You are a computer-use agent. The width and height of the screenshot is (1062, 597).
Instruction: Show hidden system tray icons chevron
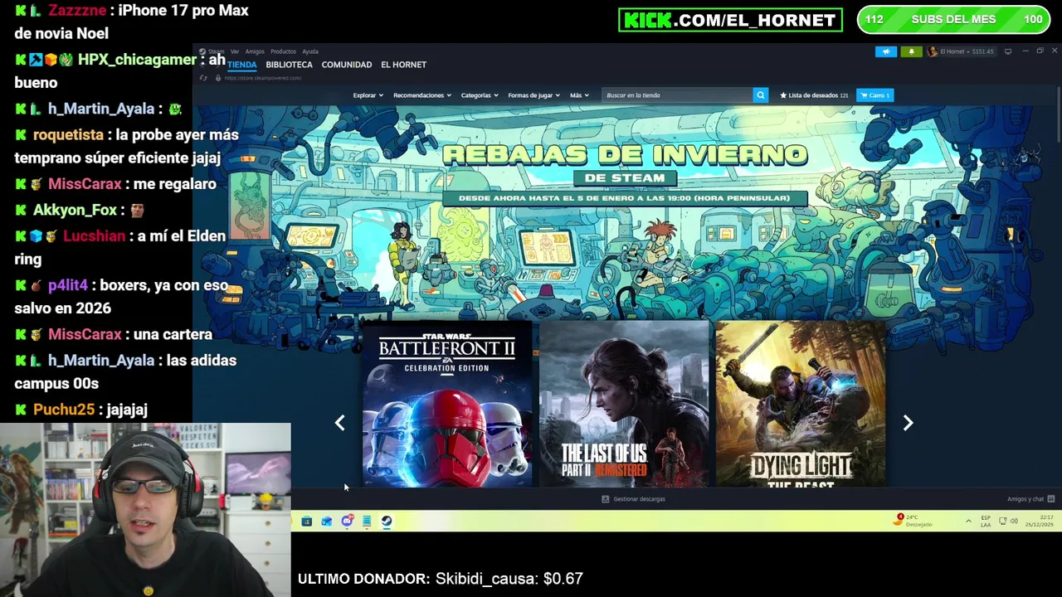968,522
